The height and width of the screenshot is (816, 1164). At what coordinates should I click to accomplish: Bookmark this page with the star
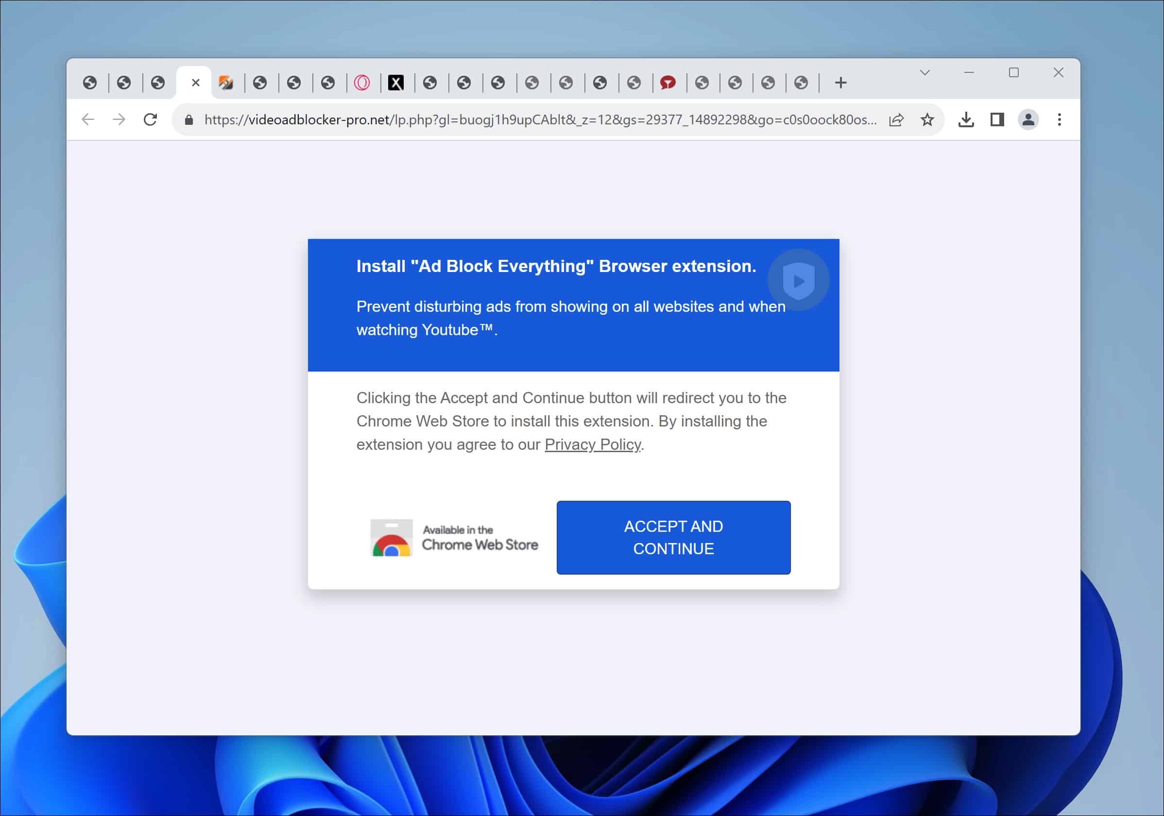pos(927,119)
